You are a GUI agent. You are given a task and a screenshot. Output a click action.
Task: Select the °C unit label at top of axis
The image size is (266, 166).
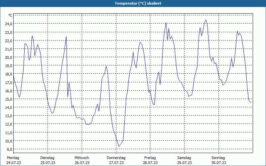tap(10, 15)
